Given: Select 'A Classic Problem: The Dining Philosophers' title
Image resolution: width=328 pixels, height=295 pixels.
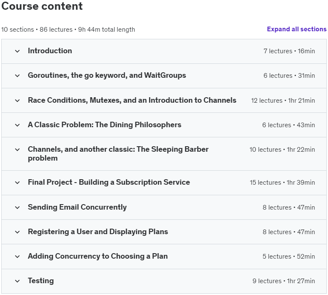Looking at the screenshot, I should coord(104,125).
